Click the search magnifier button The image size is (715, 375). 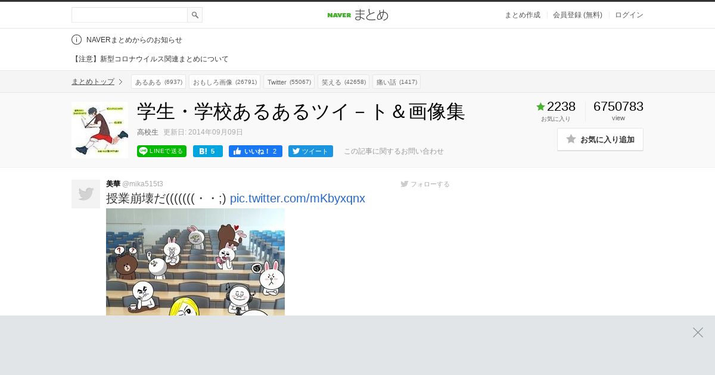195,15
